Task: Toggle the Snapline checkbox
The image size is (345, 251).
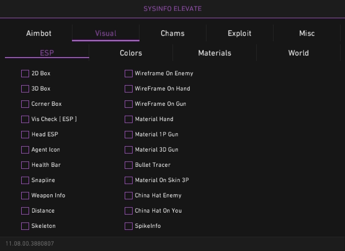Action: [x=25, y=180]
